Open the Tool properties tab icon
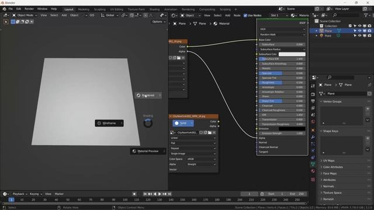 [313, 86]
